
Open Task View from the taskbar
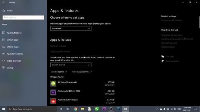pos(68,109)
